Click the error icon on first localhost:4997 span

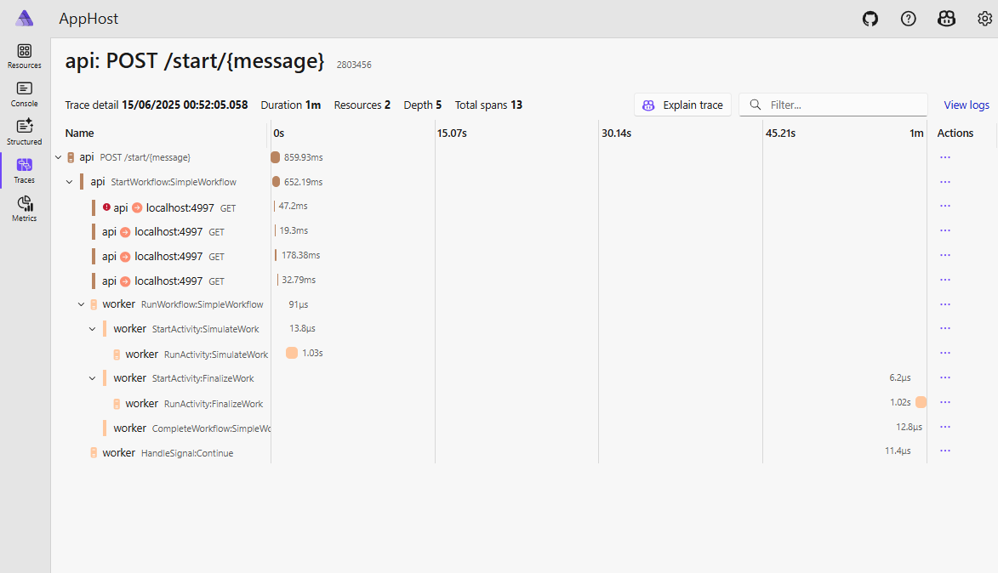point(106,207)
